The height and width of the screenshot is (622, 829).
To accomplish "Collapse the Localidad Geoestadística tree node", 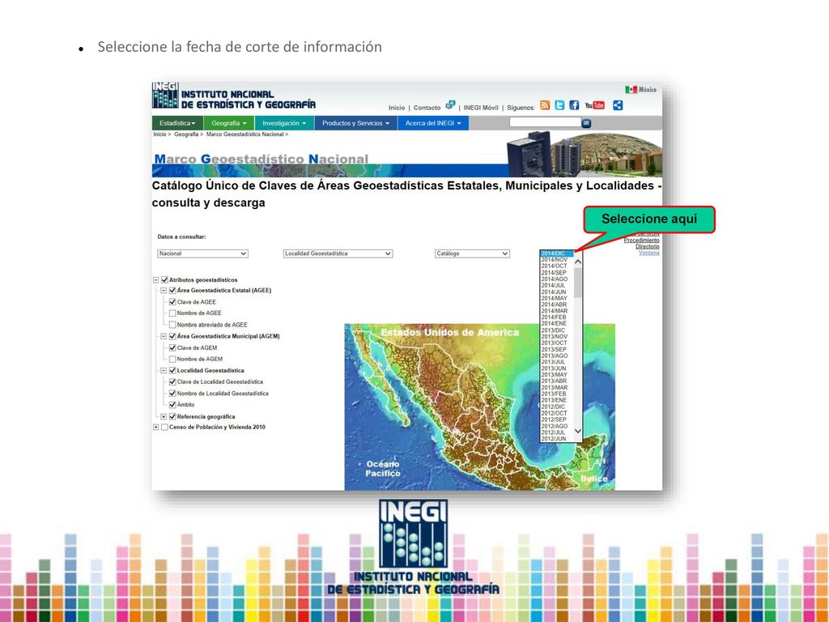I will (x=164, y=371).
